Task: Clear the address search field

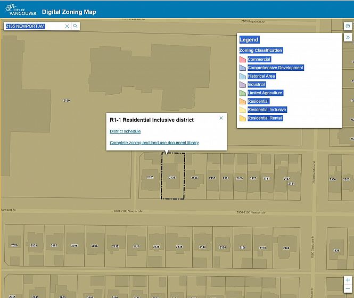Action: tap(67, 26)
